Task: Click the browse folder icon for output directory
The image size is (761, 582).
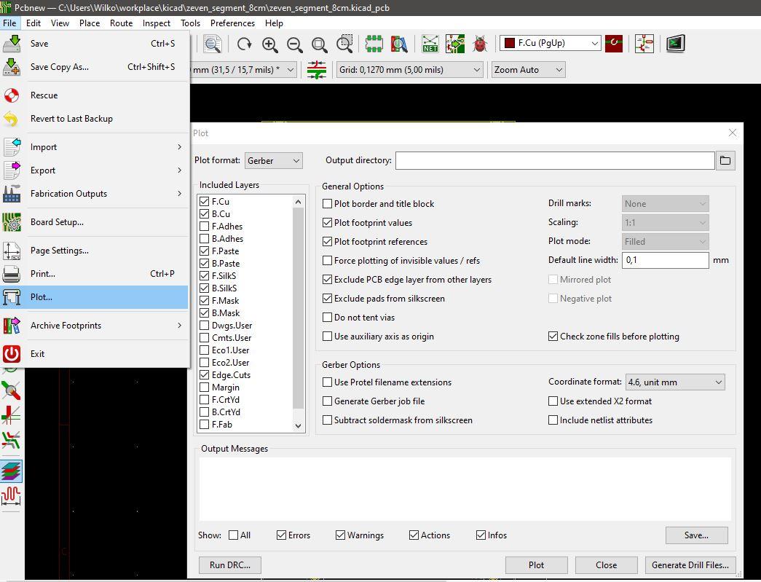Action: click(x=725, y=160)
